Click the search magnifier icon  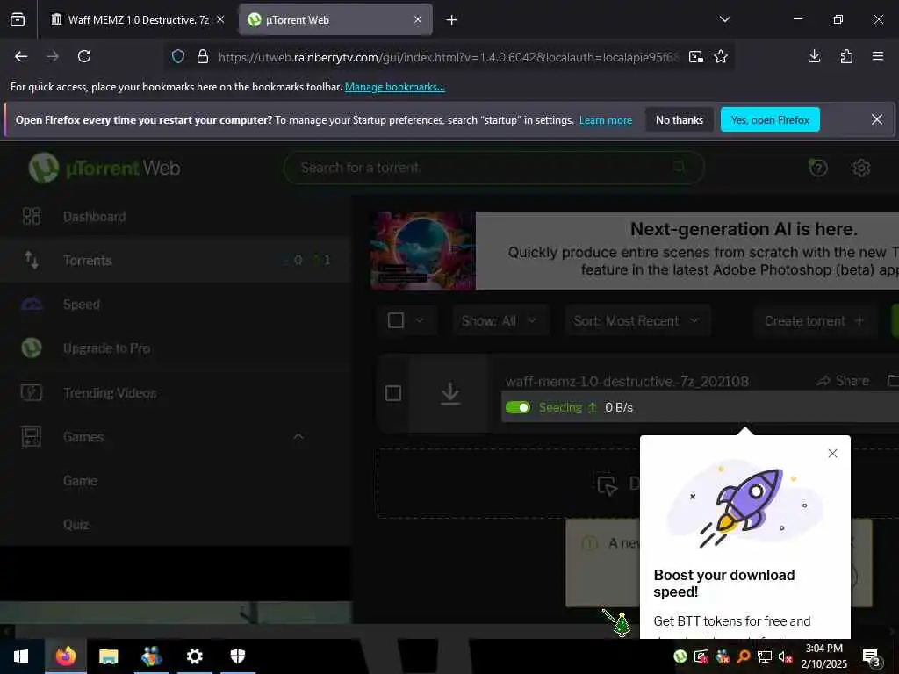(x=680, y=167)
